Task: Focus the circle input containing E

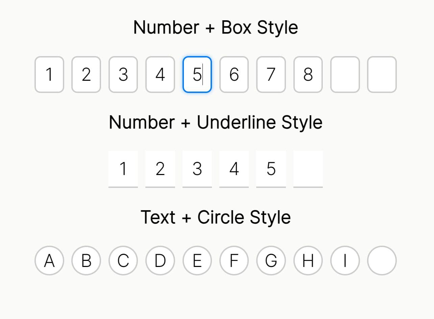Action: 197,261
